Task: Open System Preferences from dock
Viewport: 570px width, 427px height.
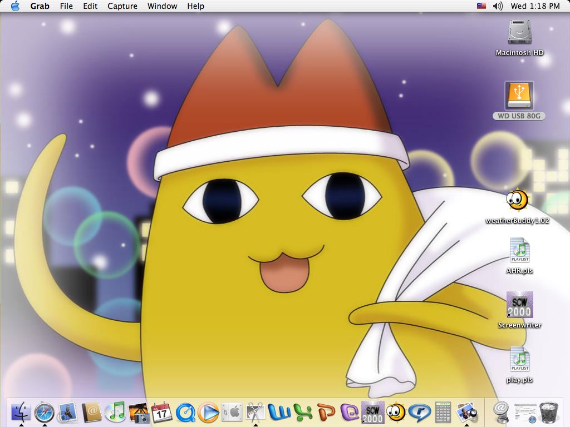Action: [232, 412]
